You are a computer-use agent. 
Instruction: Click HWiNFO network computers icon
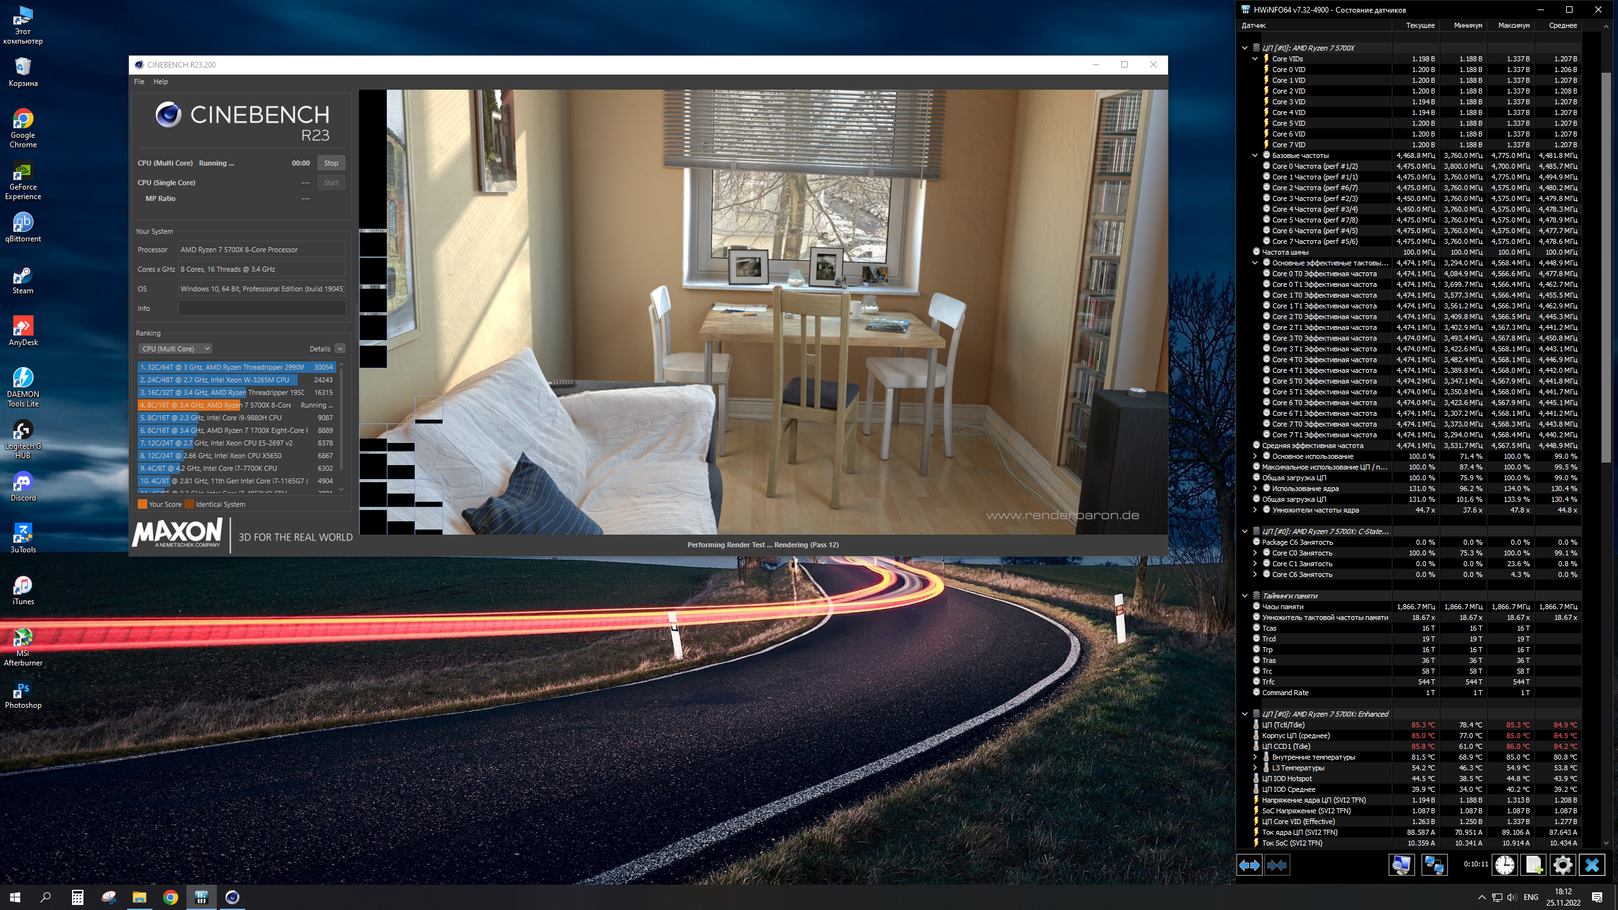1433,865
